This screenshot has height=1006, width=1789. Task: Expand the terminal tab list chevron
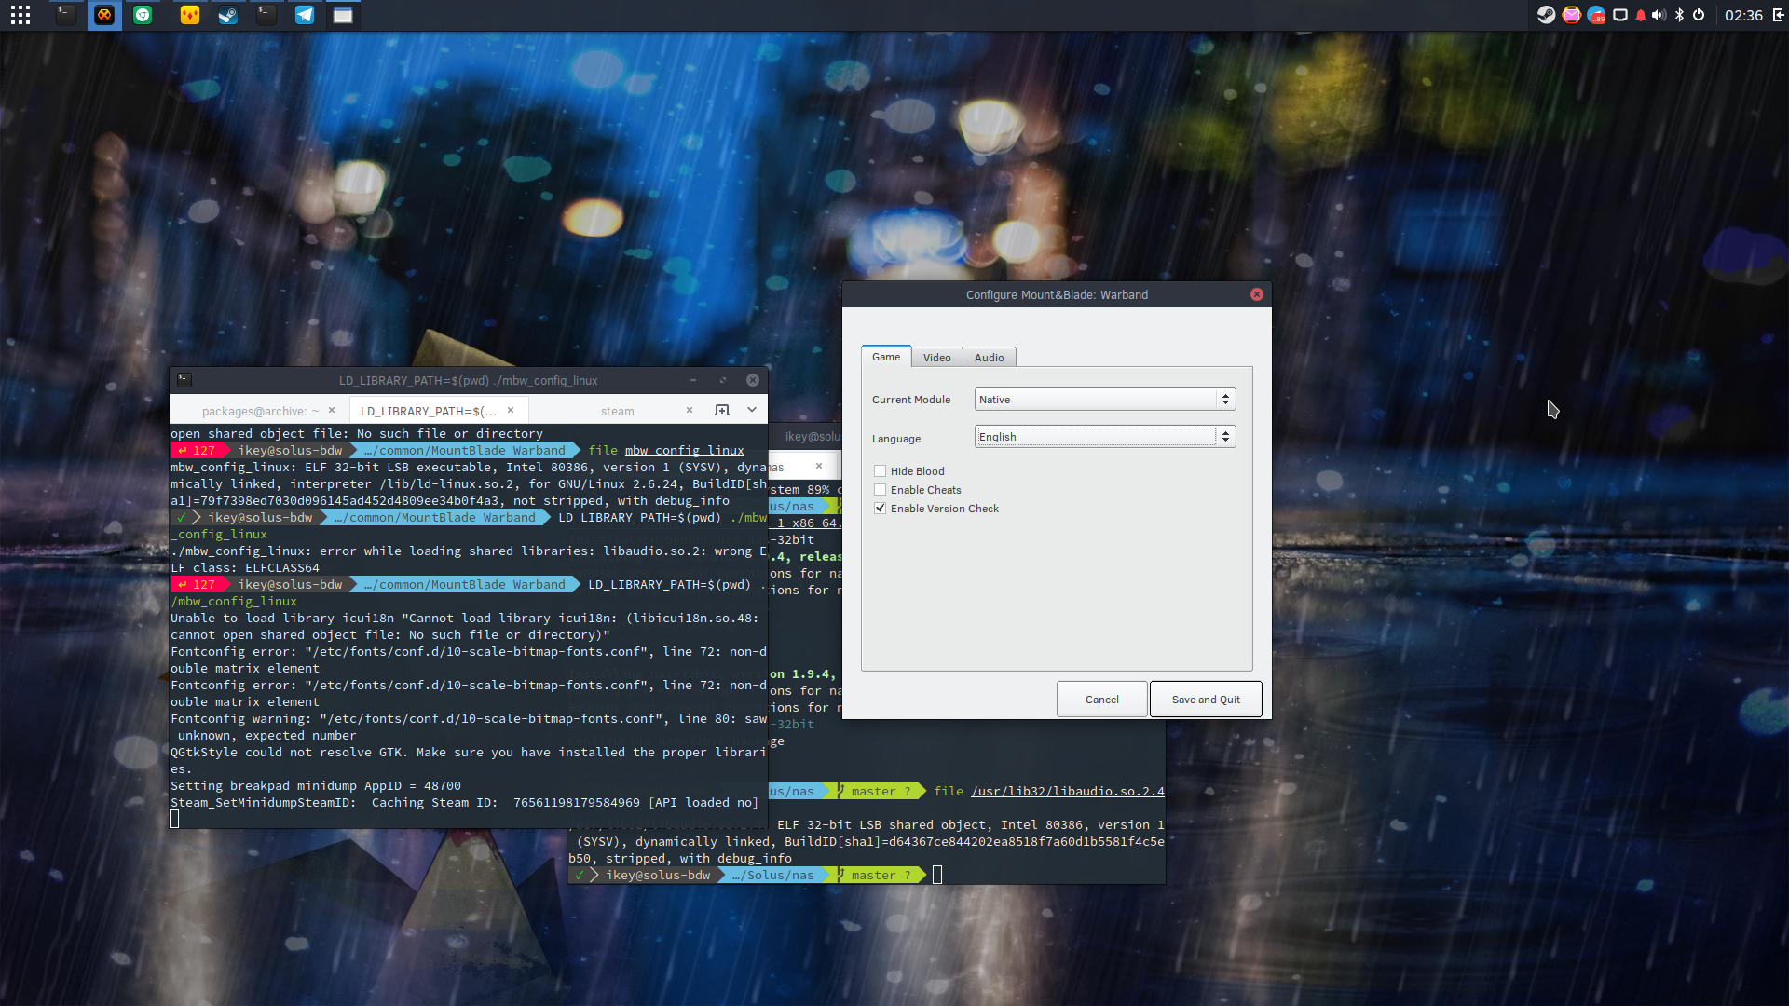pyautogui.click(x=752, y=410)
